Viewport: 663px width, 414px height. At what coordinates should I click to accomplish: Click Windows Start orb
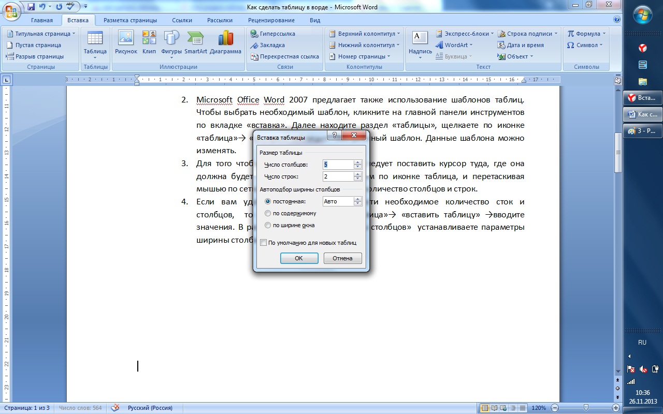[x=642, y=14]
